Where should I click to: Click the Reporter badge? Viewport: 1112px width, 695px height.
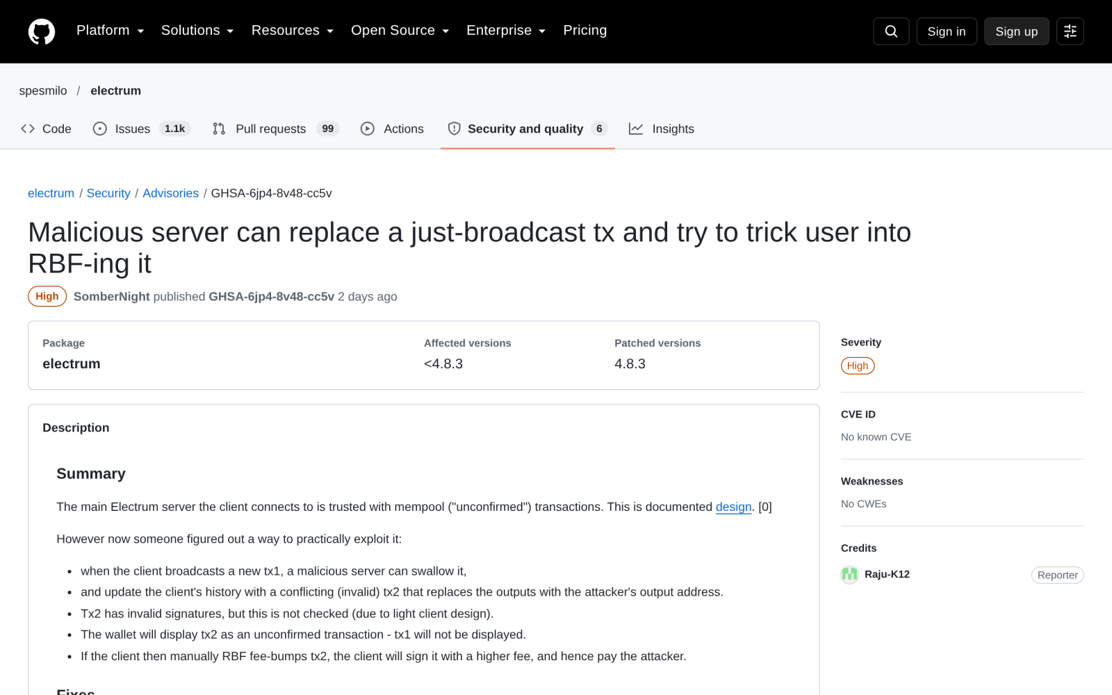tap(1057, 575)
